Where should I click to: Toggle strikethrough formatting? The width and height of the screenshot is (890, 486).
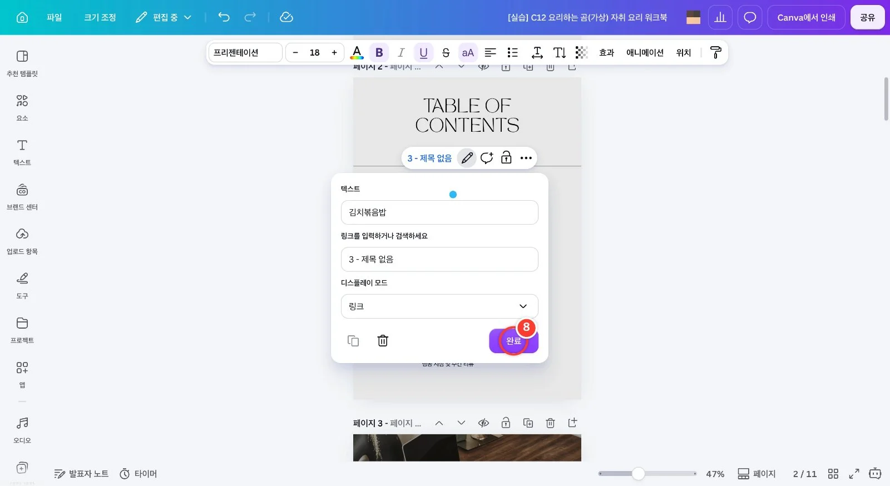pos(446,52)
